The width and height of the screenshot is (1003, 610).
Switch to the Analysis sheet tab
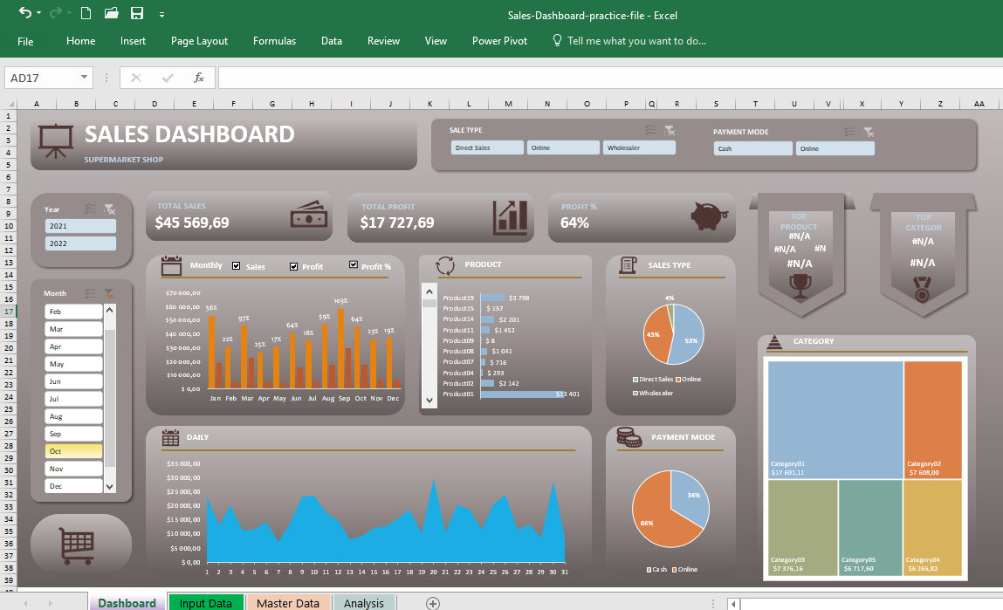click(x=364, y=602)
